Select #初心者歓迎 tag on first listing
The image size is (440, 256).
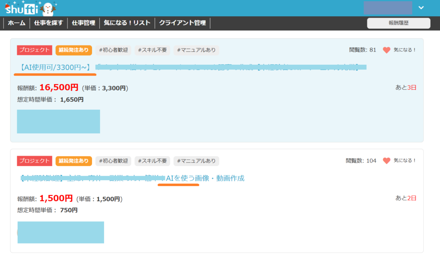pyautogui.click(x=113, y=50)
